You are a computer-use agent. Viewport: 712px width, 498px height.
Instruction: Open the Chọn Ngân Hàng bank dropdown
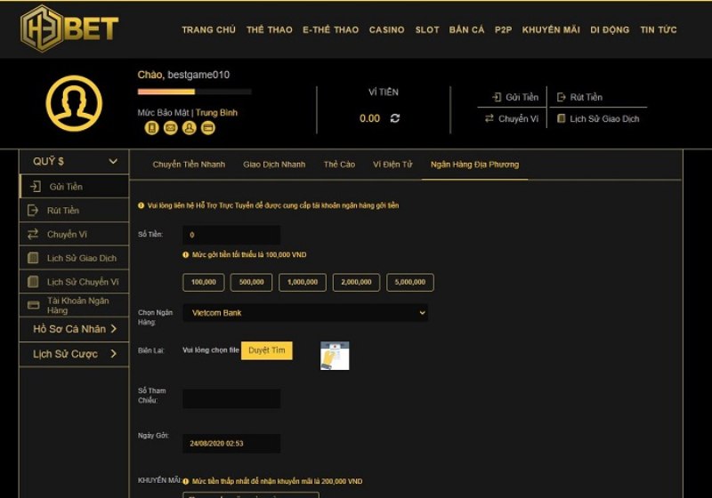click(x=305, y=312)
